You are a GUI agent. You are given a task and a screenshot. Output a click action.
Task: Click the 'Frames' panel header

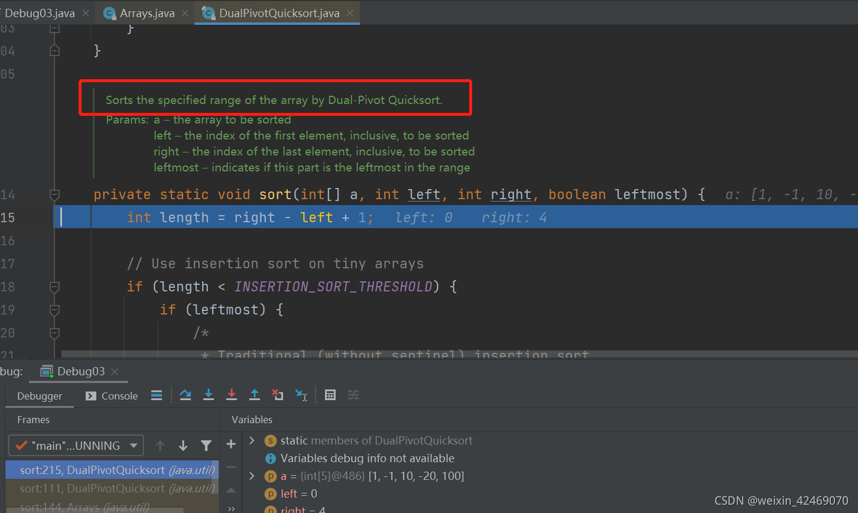point(33,420)
